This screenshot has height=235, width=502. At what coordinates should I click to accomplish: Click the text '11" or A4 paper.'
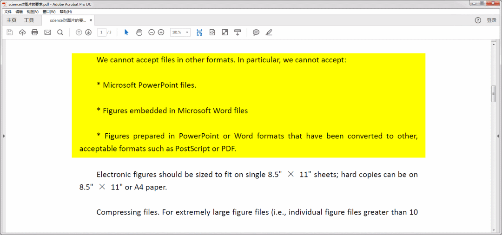pyautogui.click(x=139, y=187)
